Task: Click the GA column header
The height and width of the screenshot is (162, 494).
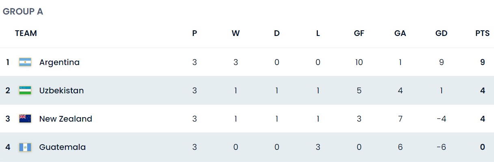Action: [400, 34]
